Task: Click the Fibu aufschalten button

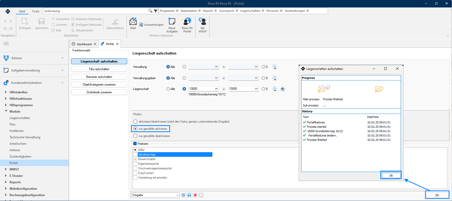Action: coord(99,69)
